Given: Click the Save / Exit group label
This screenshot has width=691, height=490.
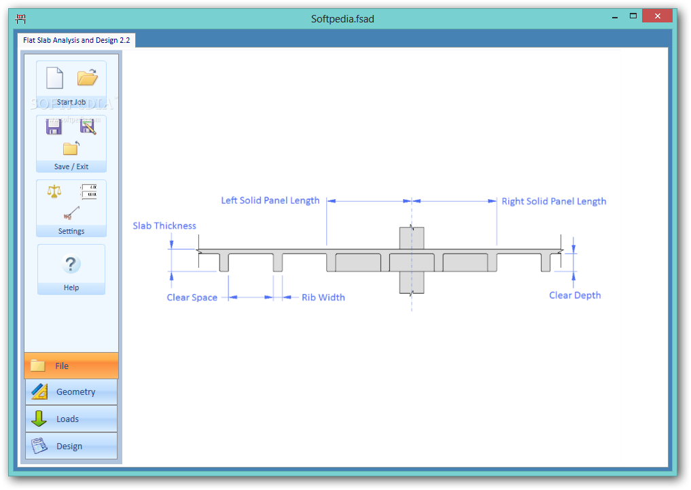Looking at the screenshot, I should 71,167.
